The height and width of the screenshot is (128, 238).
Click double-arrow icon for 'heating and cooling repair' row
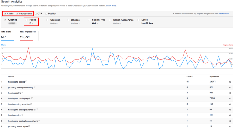(x=230, y=98)
